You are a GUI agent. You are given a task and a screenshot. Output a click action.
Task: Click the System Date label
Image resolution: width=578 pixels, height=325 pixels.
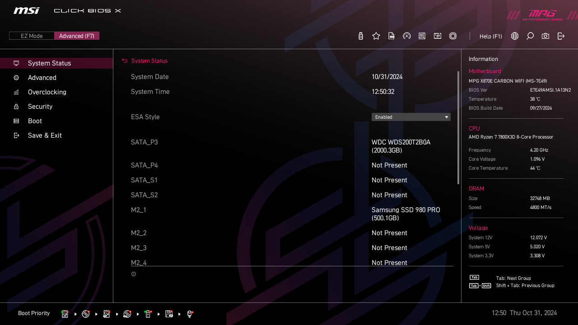(x=150, y=77)
